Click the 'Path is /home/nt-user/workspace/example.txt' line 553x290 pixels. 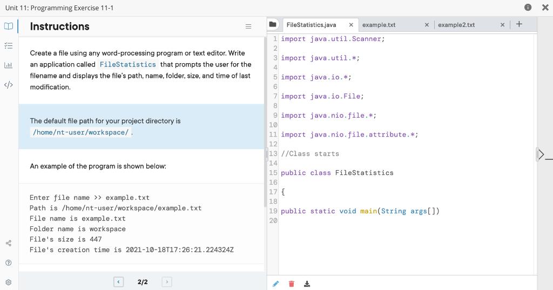[116, 208]
